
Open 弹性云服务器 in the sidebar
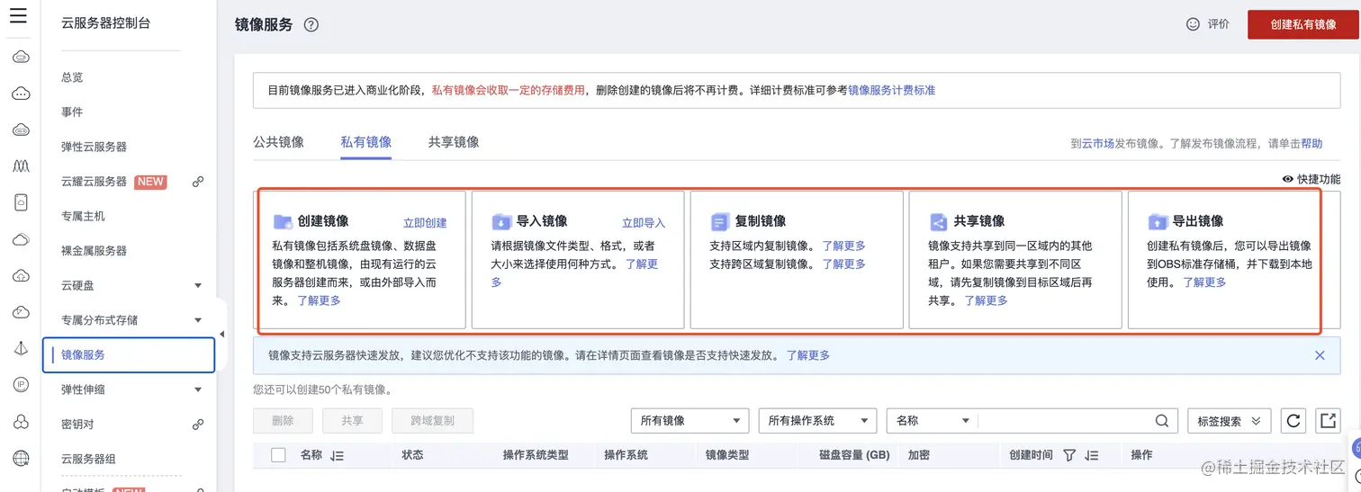94,147
